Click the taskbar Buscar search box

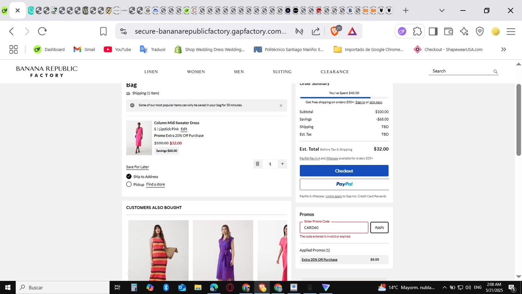click(63, 287)
